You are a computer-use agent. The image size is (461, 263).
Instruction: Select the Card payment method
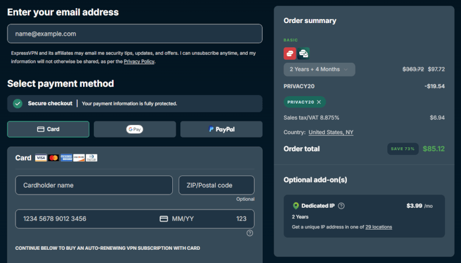point(48,129)
